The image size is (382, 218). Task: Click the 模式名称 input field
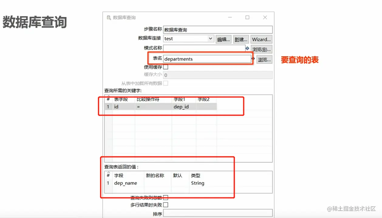point(204,48)
